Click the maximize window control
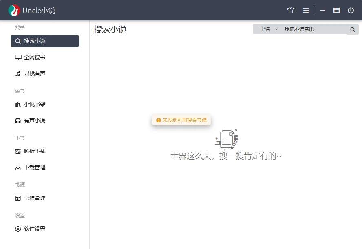 (x=336, y=10)
